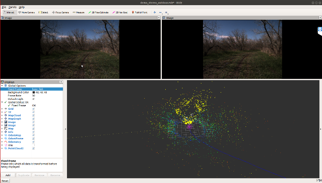This screenshot has height=183, width=322.
Task: Click the Add display button
Action: coord(8,175)
